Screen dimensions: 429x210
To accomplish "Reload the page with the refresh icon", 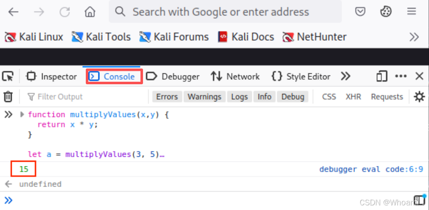I will [x=65, y=11].
